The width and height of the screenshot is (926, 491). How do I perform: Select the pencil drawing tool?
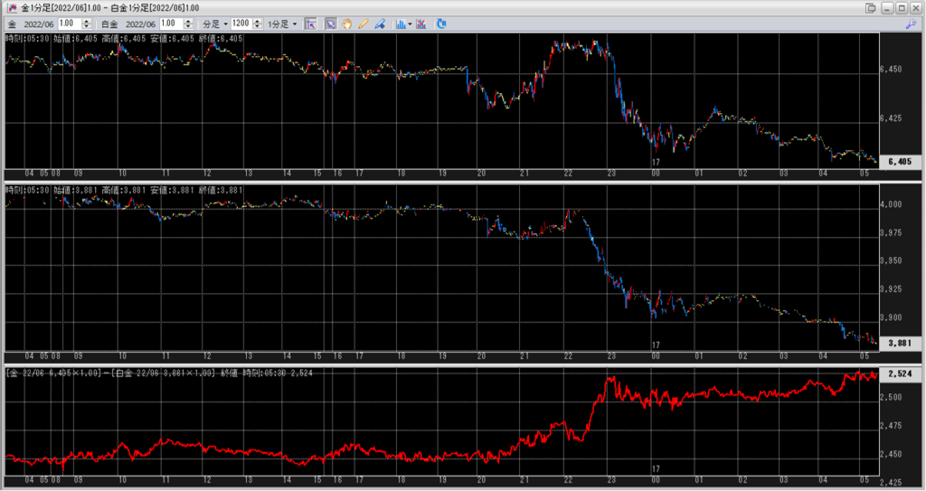coord(363,24)
